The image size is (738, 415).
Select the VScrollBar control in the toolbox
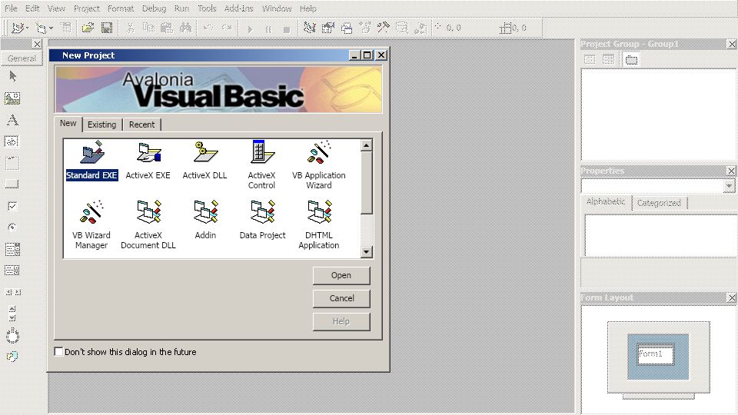12,314
